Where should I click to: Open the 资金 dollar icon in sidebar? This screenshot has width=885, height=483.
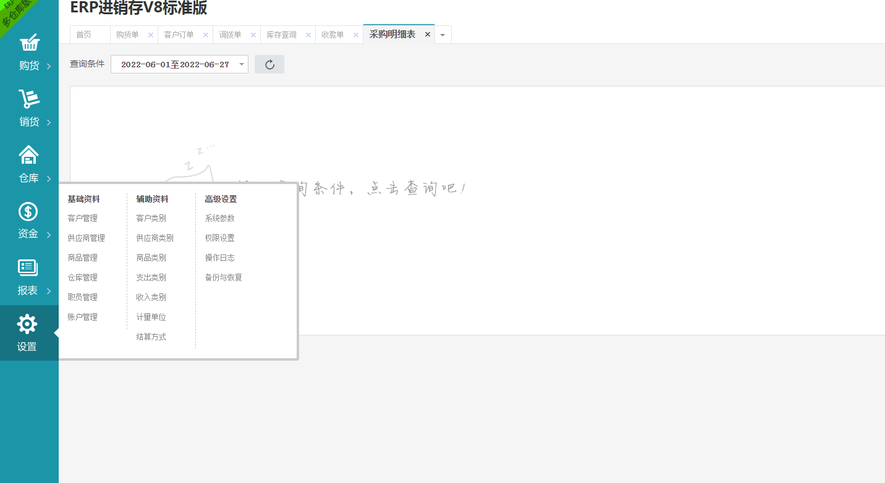pyautogui.click(x=28, y=211)
